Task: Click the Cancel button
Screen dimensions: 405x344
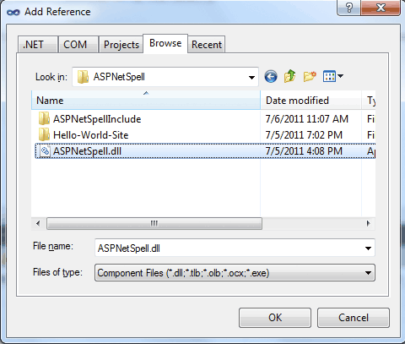Action: pos(354,318)
